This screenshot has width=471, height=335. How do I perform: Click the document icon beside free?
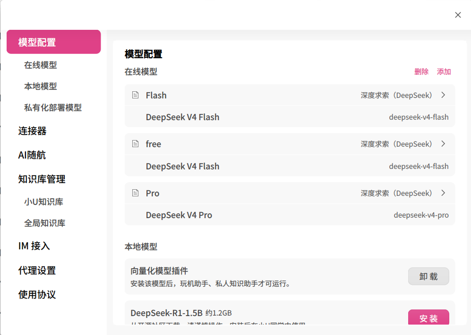click(x=136, y=144)
